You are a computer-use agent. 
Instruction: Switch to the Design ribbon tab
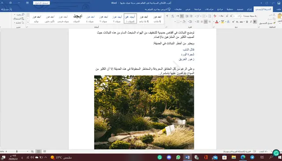(x=240, y=9)
